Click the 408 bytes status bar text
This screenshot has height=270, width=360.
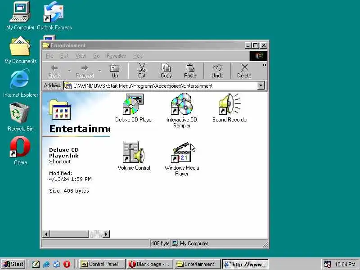[x=160, y=243]
